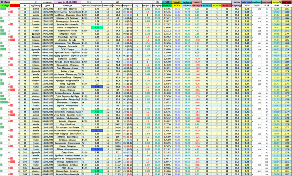Viewport: 292px width, 176px height.
Task: Click the 'ПСЖ - Тулуза' match cell
Action: click(x=68, y=49)
